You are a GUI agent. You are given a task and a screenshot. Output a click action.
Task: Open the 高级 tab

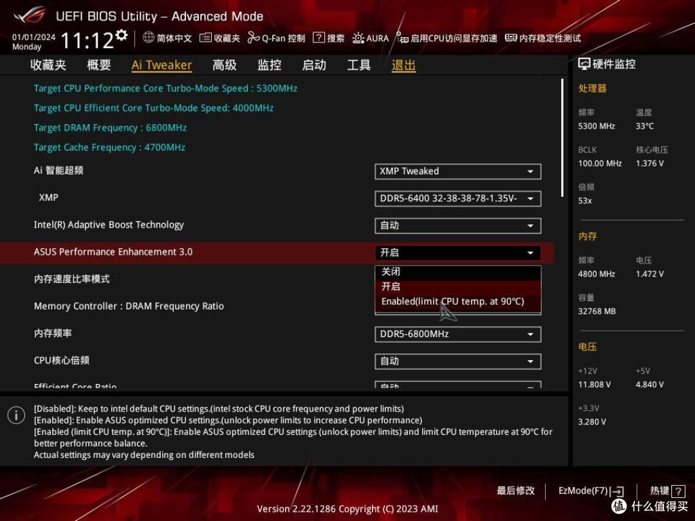(x=225, y=65)
